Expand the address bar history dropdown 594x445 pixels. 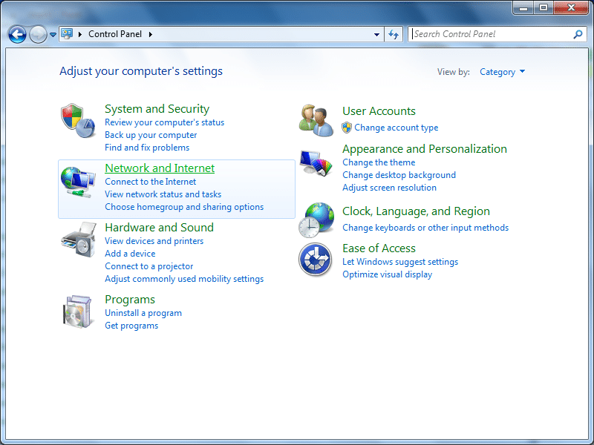pyautogui.click(x=376, y=34)
